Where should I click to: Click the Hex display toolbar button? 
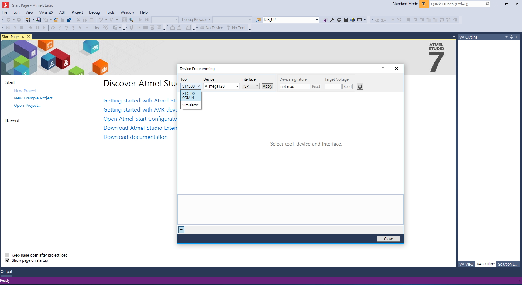pos(97,28)
